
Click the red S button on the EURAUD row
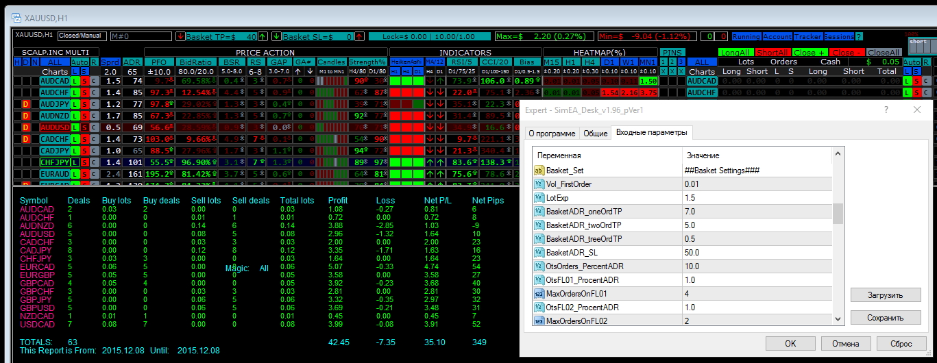[84, 174]
